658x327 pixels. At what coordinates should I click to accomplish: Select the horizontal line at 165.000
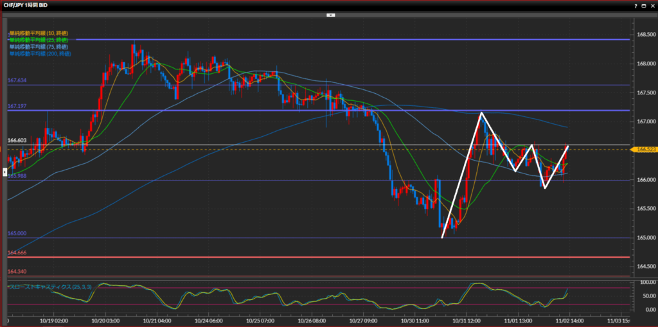coord(257,238)
